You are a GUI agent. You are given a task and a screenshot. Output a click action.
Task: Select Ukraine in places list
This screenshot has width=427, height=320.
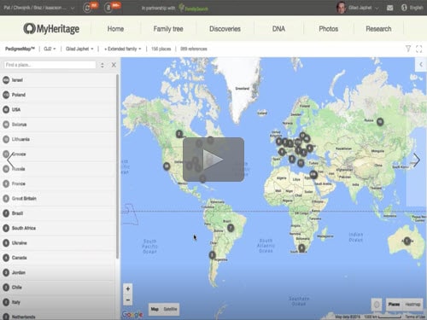click(58, 243)
